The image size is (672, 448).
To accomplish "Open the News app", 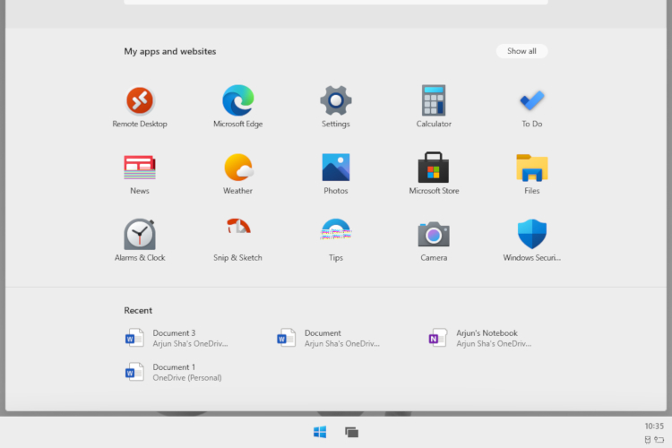I will pos(140,174).
